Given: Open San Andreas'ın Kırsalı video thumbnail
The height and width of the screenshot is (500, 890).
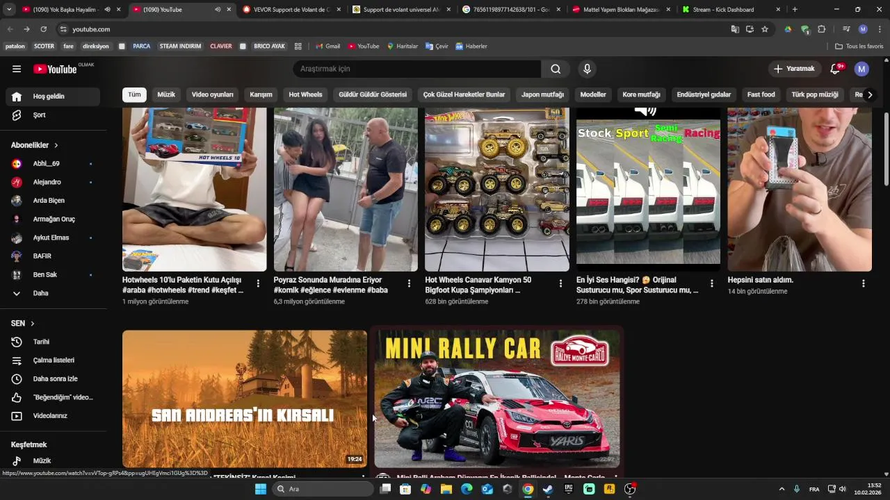Looking at the screenshot, I should 245,399.
